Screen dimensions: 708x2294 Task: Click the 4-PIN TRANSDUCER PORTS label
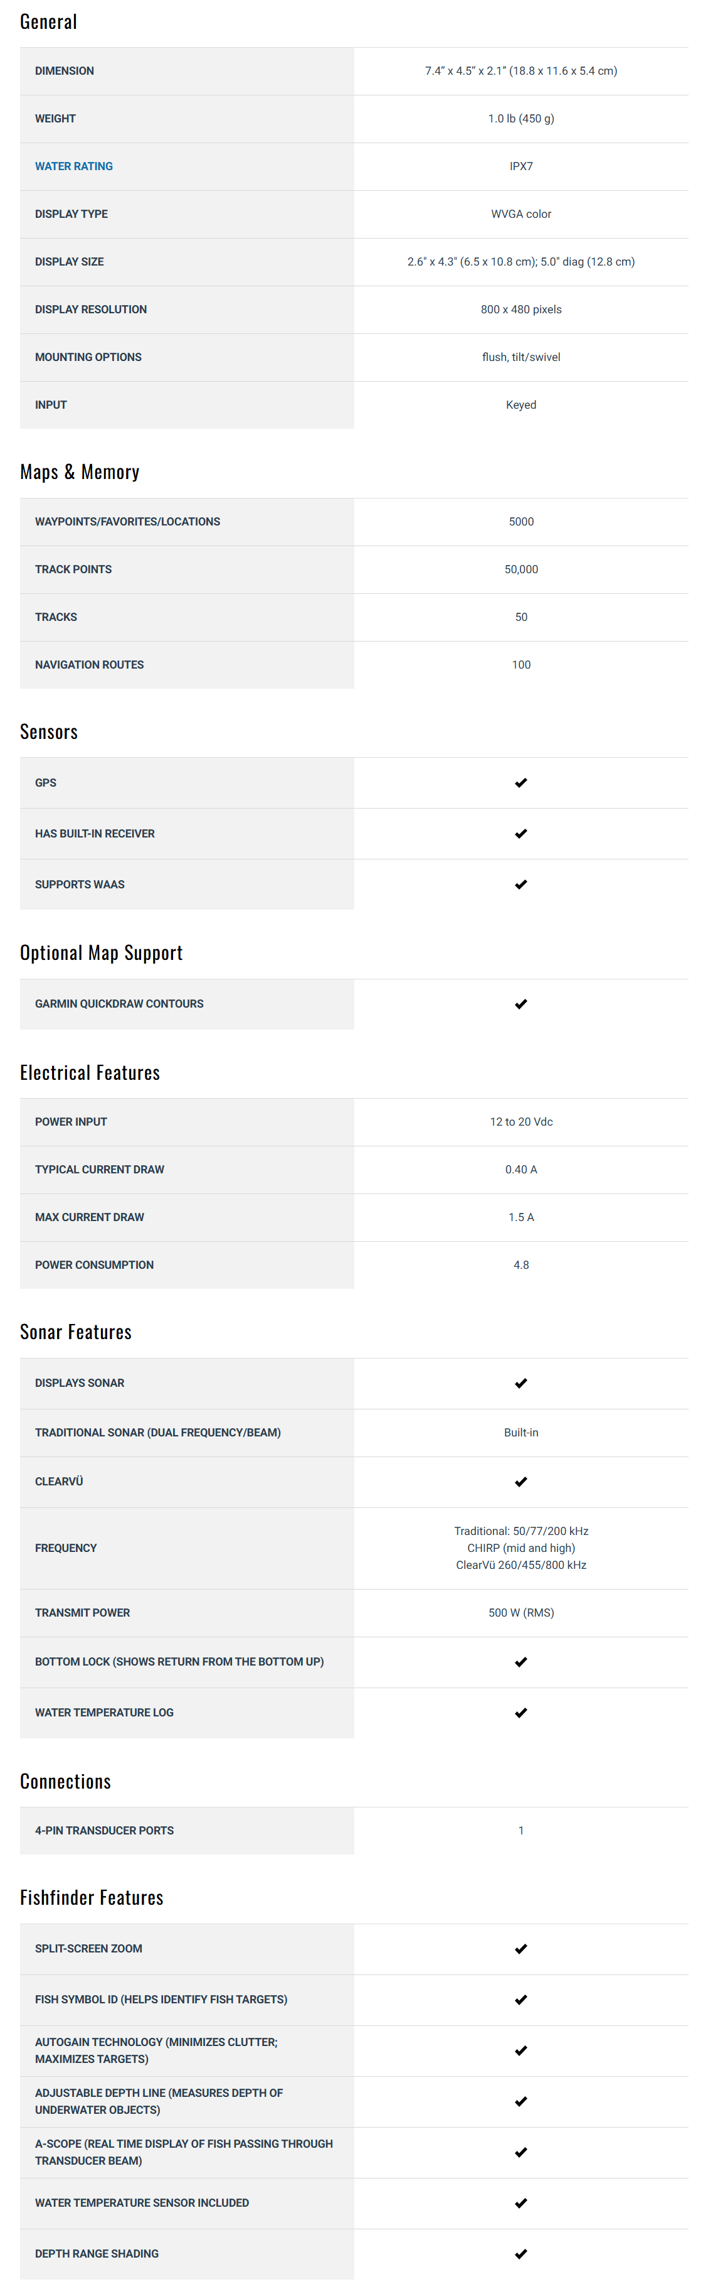point(104,1830)
